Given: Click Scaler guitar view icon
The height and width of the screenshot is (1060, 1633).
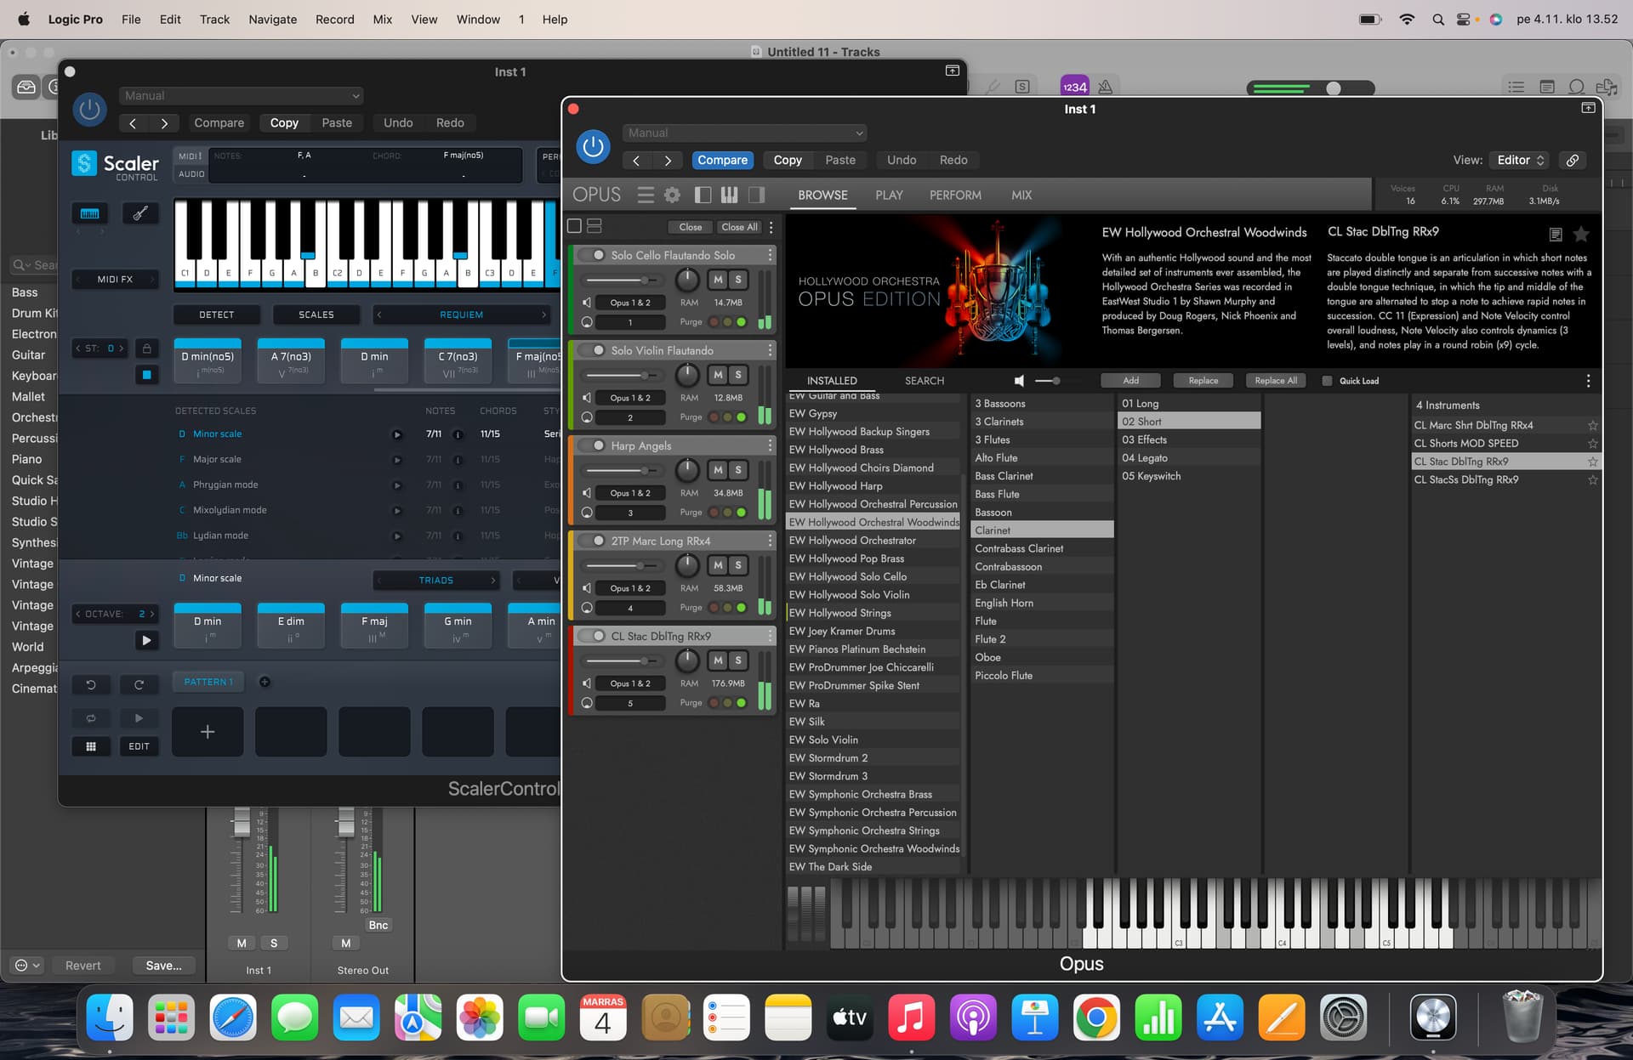Looking at the screenshot, I should 140,213.
